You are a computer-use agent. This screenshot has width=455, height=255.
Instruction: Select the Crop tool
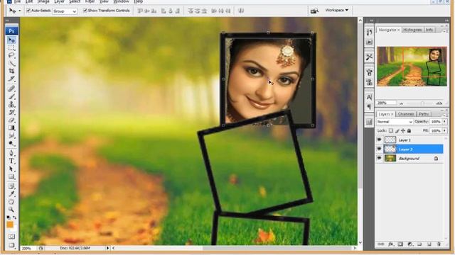[11, 71]
